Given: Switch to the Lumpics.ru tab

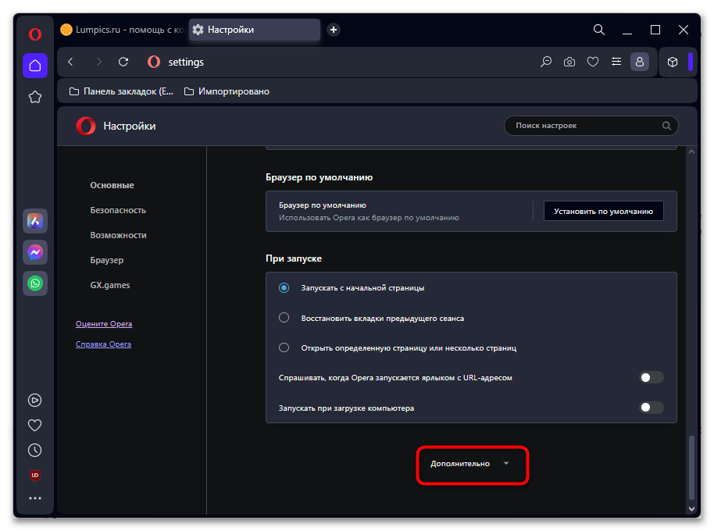Looking at the screenshot, I should (122, 30).
